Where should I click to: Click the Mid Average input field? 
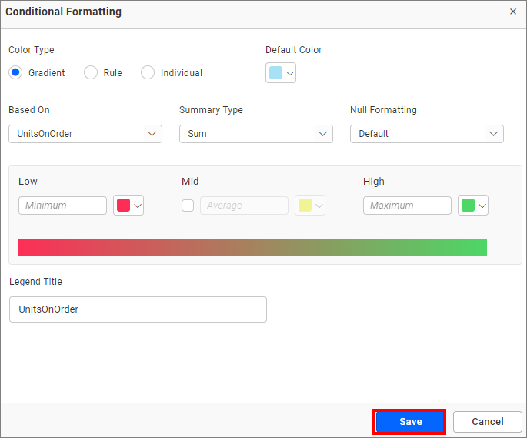pyautogui.click(x=244, y=206)
